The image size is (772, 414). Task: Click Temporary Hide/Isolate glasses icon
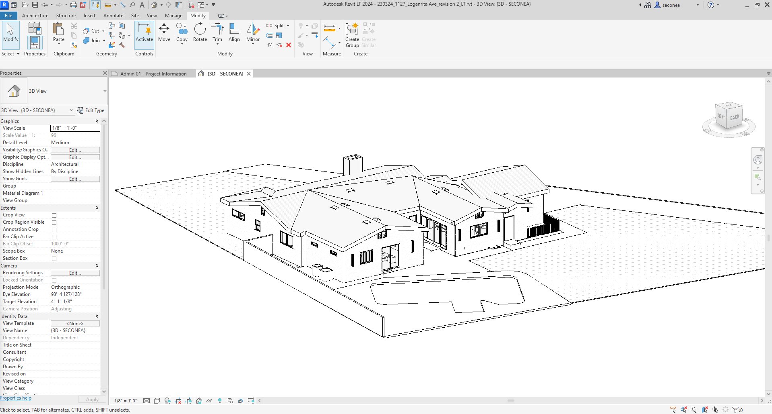tap(209, 401)
